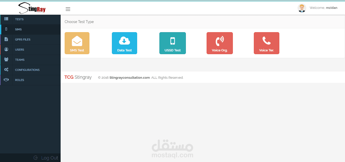
Task: Click the Log Out arrow icon
Action: [36, 158]
